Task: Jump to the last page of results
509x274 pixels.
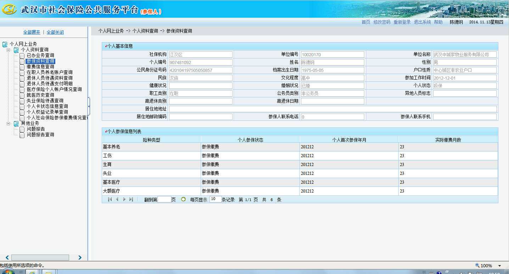Action: coord(131,199)
